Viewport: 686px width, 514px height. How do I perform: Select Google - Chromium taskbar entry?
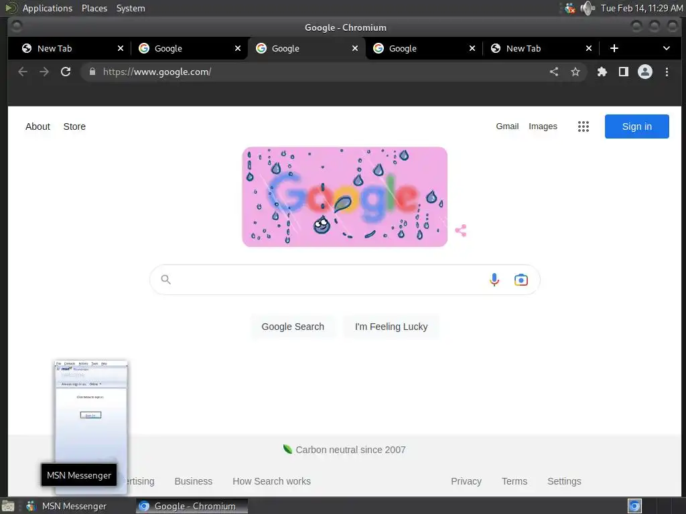pos(192,506)
